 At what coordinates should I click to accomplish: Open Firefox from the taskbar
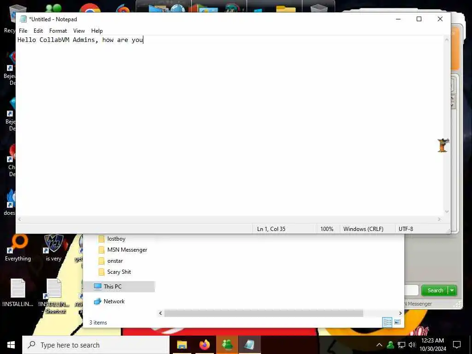(x=204, y=345)
